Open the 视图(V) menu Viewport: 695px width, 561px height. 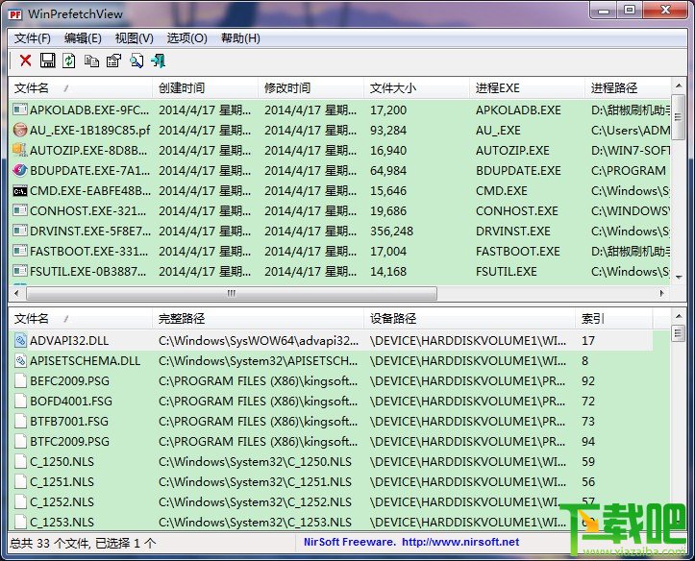pos(135,38)
